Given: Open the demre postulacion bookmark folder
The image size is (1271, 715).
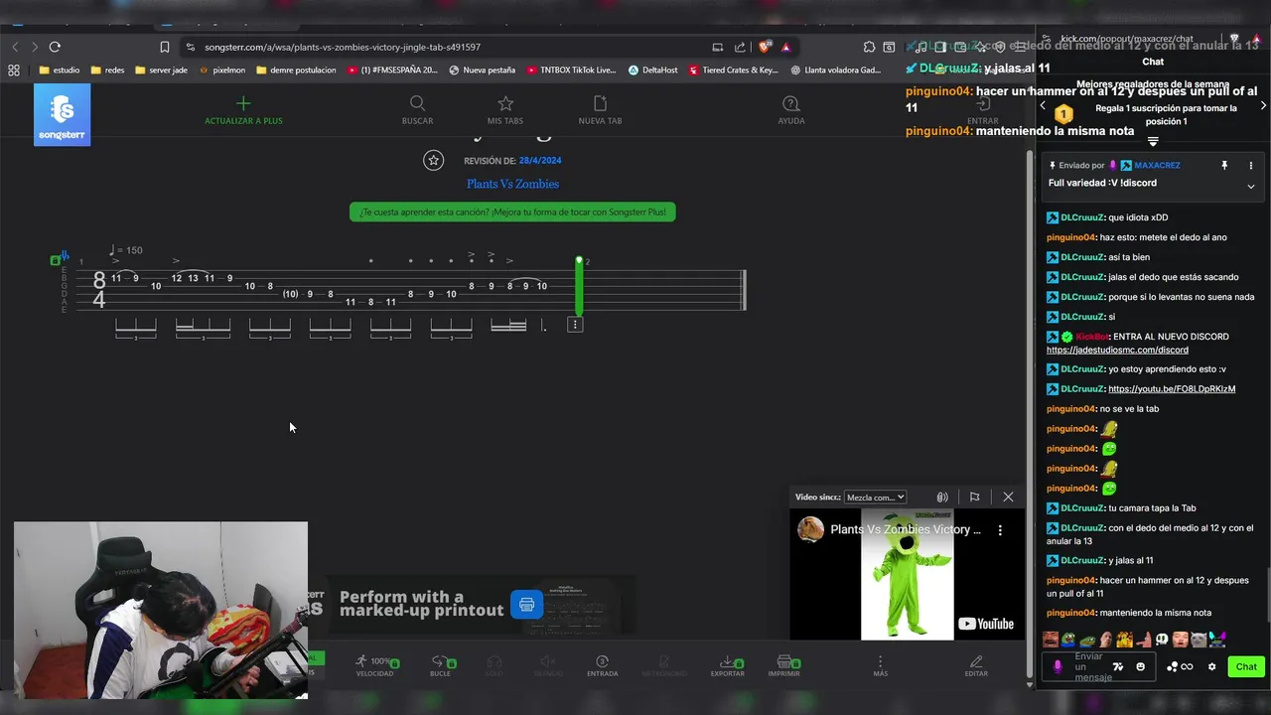Looking at the screenshot, I should click(296, 71).
